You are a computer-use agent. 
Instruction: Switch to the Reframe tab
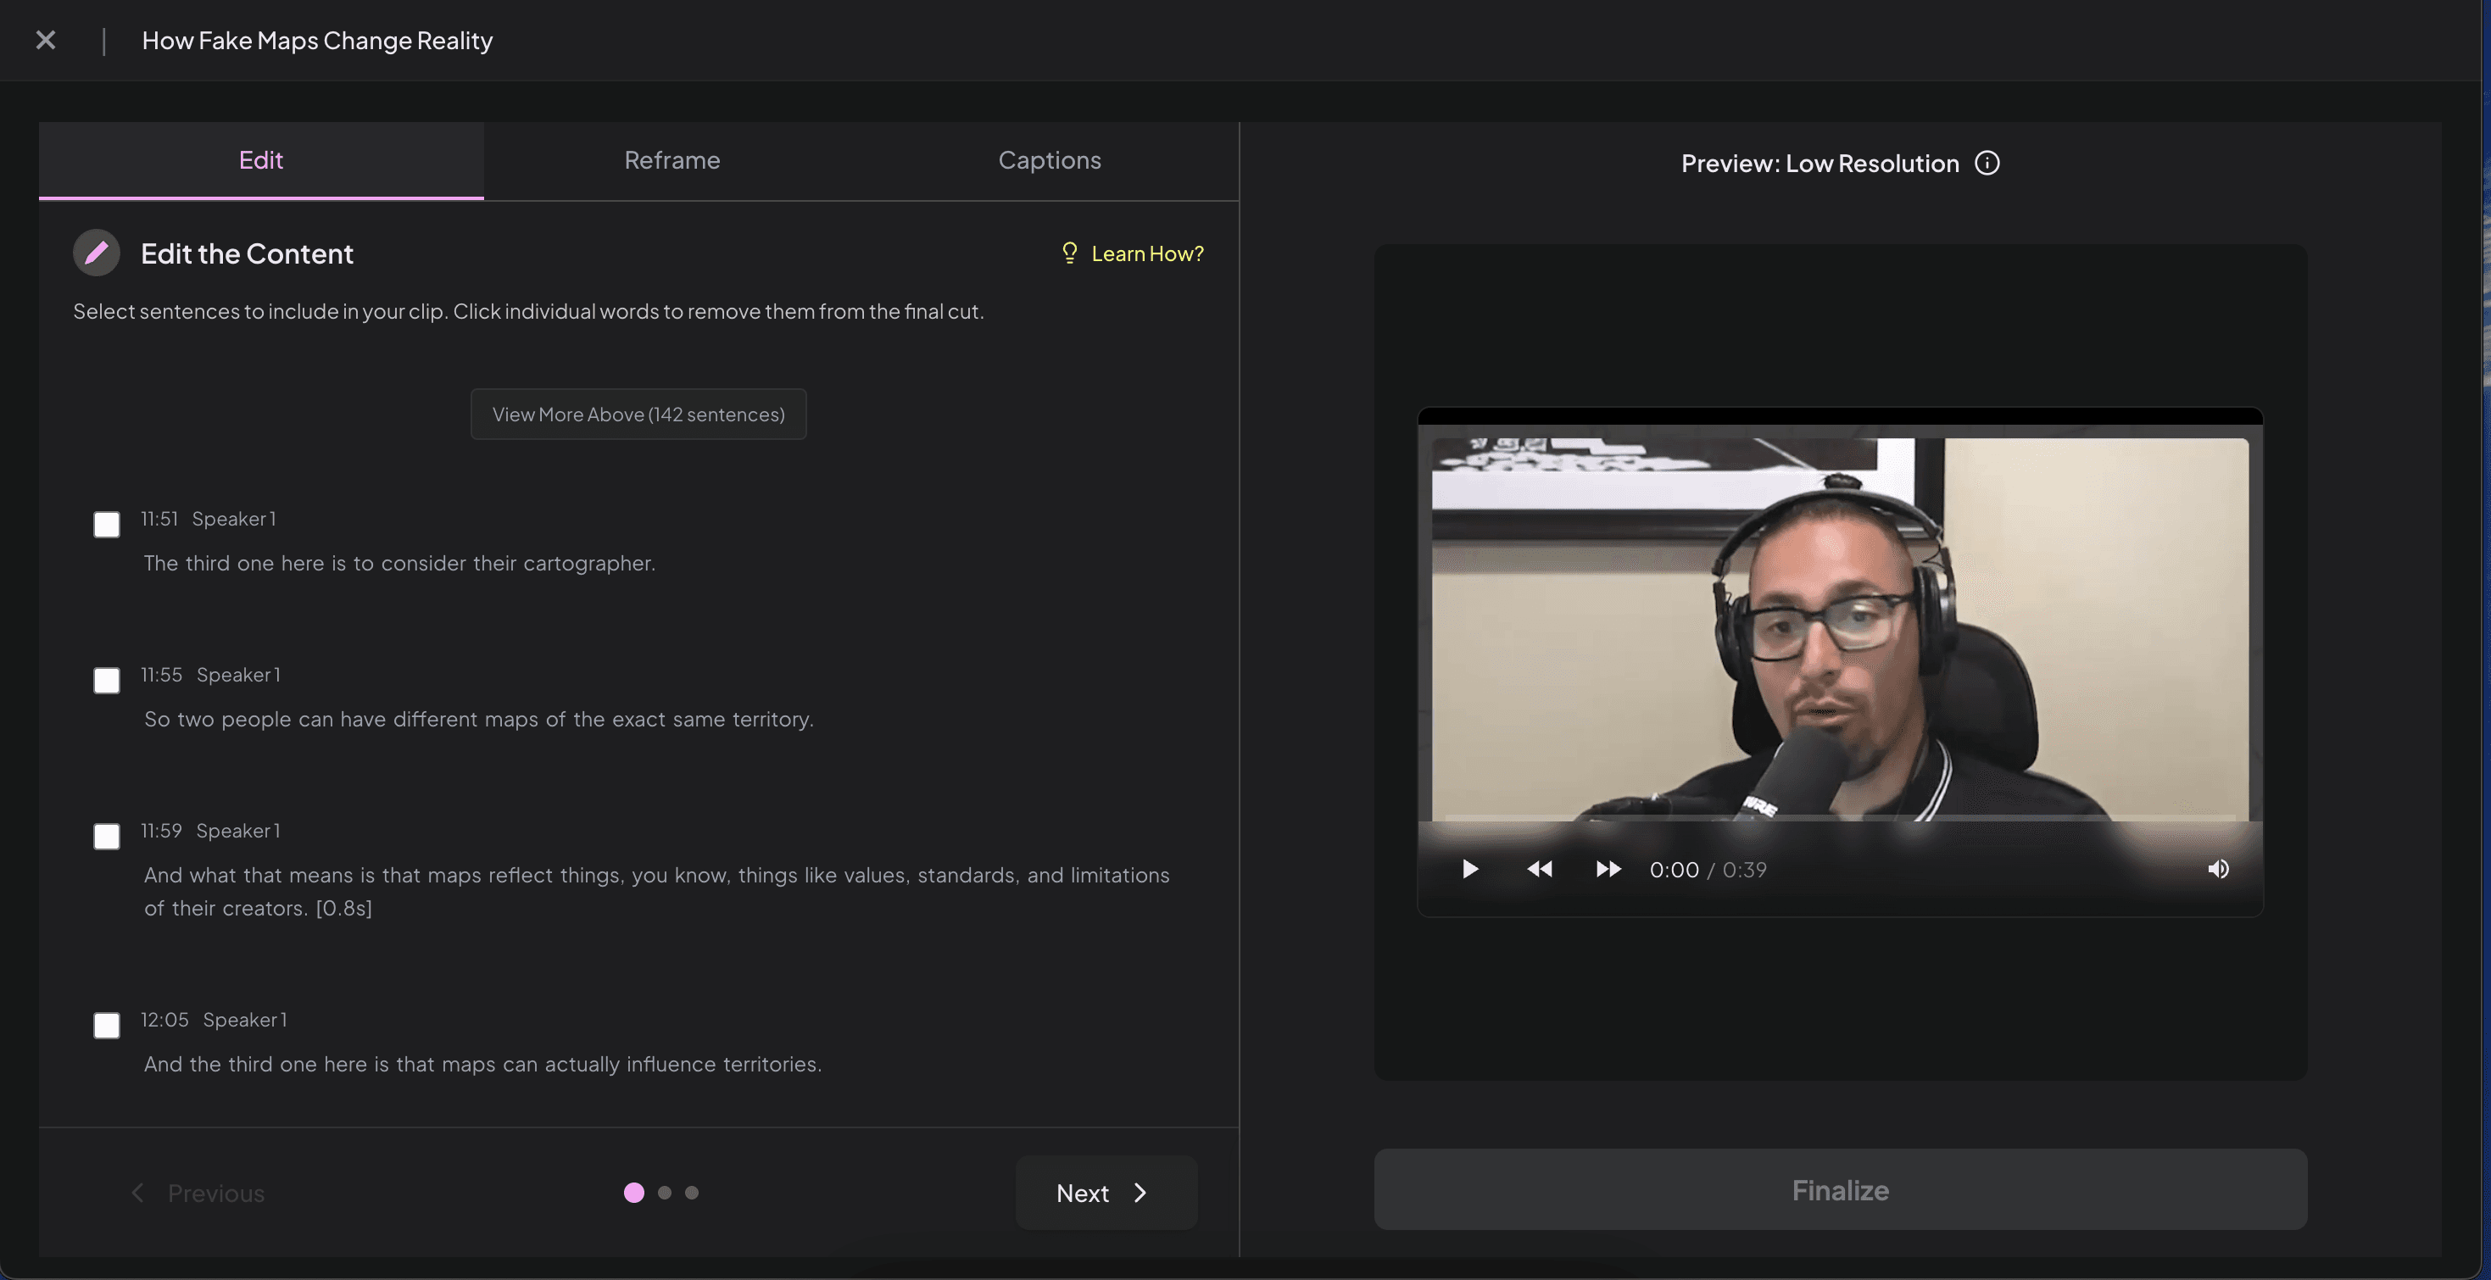point(672,160)
